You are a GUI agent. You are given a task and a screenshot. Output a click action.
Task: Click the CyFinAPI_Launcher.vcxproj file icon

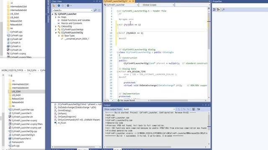click(x=10, y=120)
